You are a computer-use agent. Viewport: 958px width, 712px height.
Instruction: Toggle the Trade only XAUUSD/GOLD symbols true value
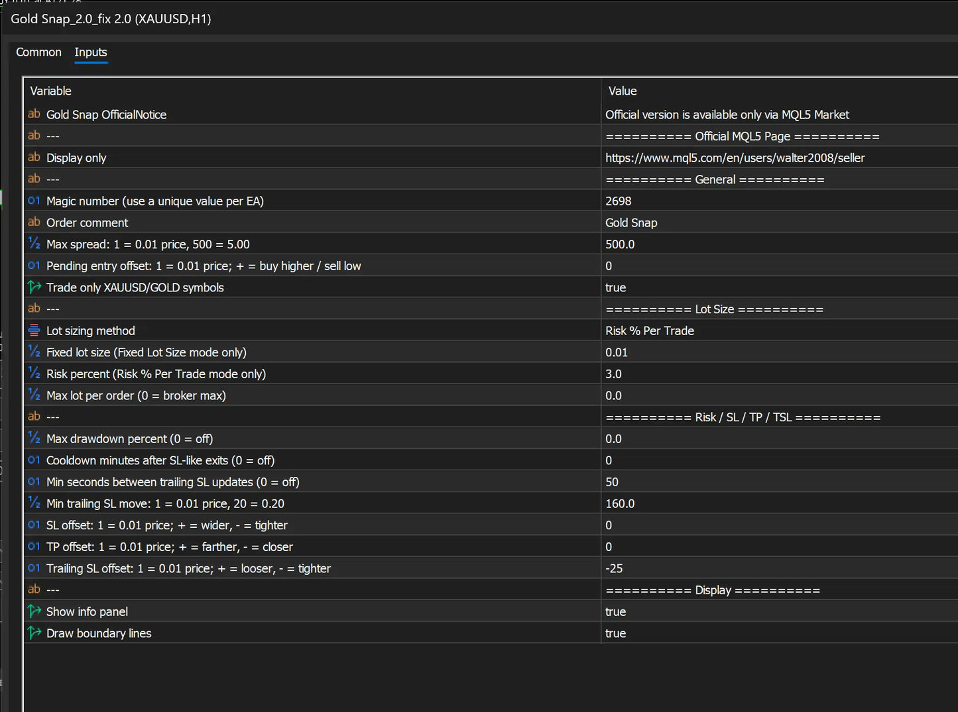click(x=779, y=287)
